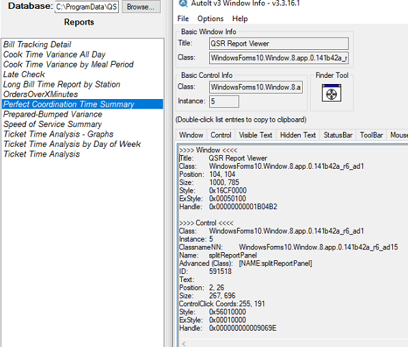Viewport: 408px width, 347px height.
Task: Click the Browse button next to Database
Action: pyautogui.click(x=141, y=7)
